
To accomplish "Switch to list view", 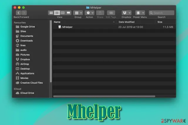I will click(x=57, y=13).
